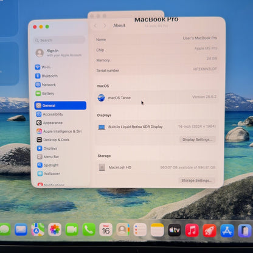Open Calendar showing date 16
The width and height of the screenshot is (253, 253).
tap(106, 230)
